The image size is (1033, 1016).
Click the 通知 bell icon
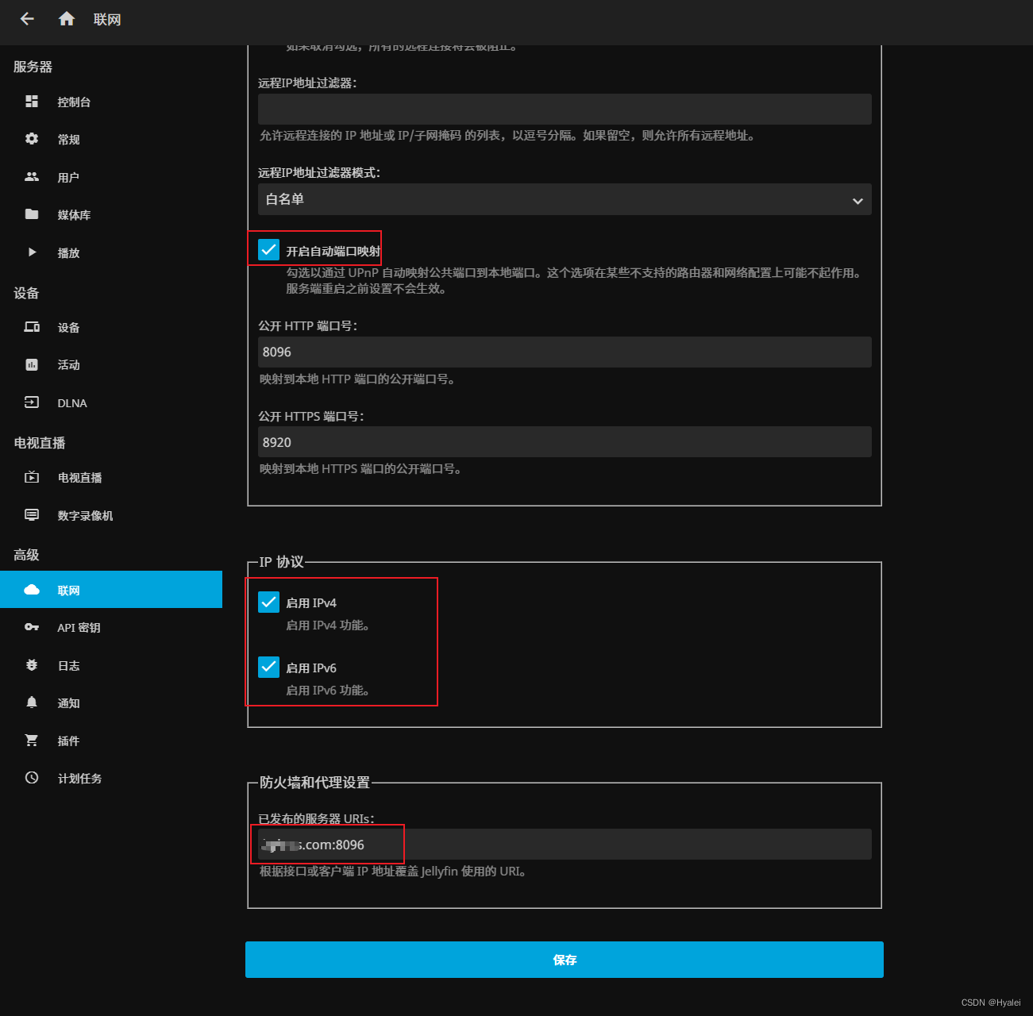click(32, 702)
